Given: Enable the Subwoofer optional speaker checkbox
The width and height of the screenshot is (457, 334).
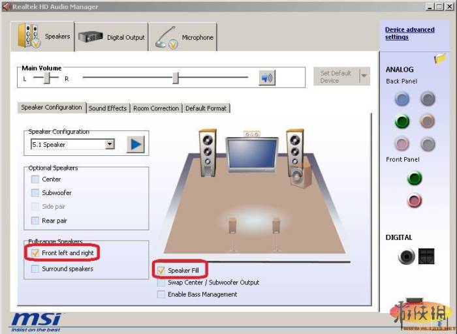Looking at the screenshot, I should 35,192.
